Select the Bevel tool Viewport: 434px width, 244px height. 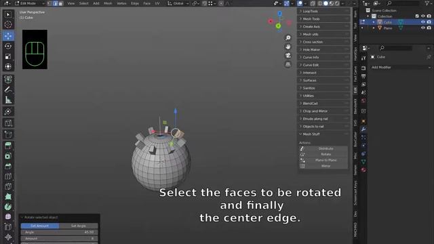[8, 166]
